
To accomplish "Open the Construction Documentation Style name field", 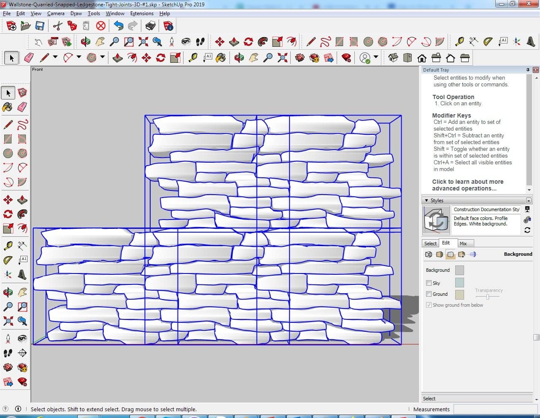I will click(486, 209).
